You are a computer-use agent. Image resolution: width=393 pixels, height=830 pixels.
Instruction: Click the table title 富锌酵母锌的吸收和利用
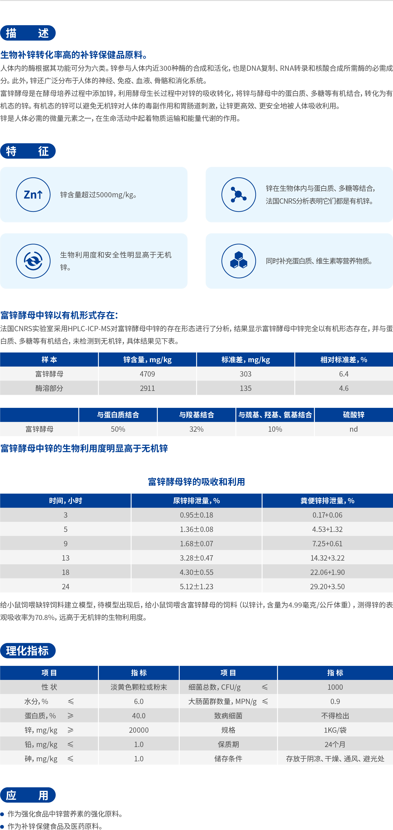click(x=196, y=482)
